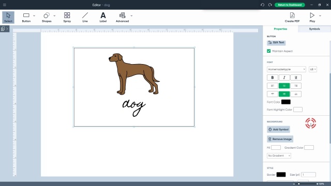
Task: Toggle underline formatting
Action: (296, 78)
